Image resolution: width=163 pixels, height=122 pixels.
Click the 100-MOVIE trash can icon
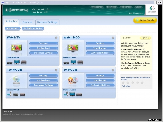(56, 70)
